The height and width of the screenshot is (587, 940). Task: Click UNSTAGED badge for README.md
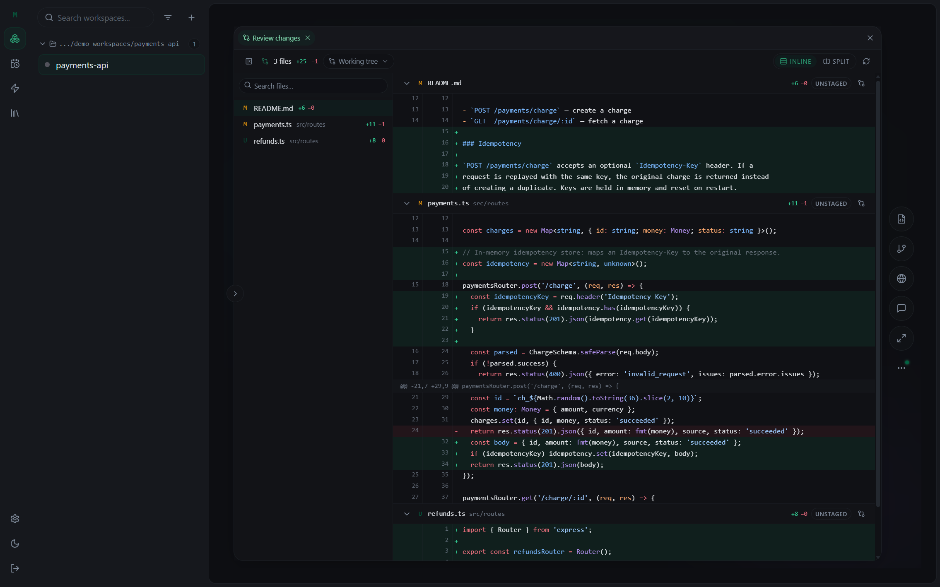[831, 83]
